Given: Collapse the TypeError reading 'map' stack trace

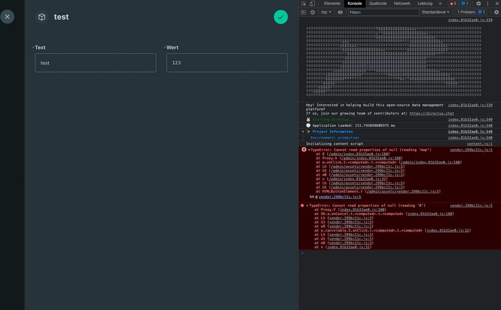Looking at the screenshot, I should click(x=309, y=150).
